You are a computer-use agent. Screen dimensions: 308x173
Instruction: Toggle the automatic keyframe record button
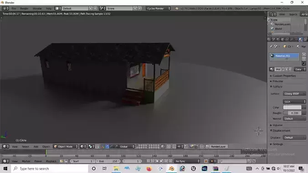pyautogui.click(x=205, y=161)
